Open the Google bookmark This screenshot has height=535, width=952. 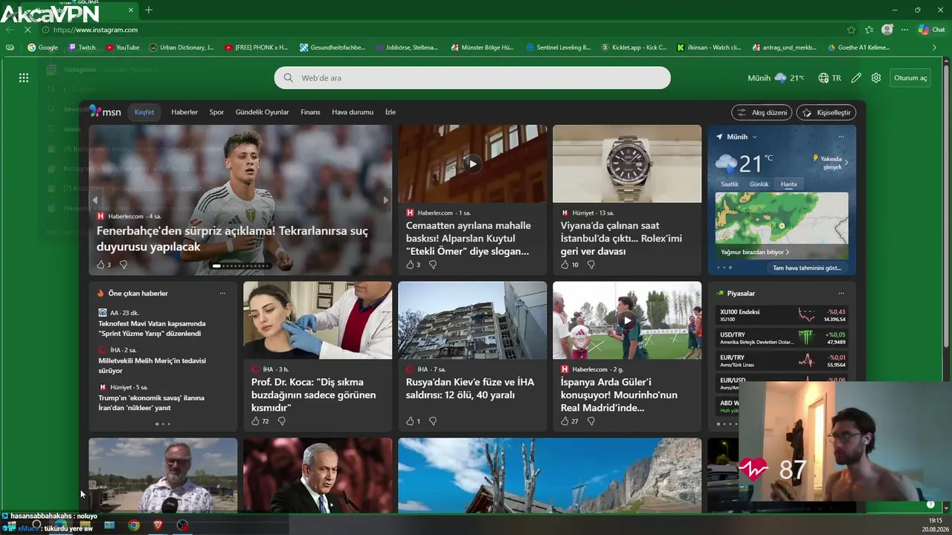coord(42,48)
